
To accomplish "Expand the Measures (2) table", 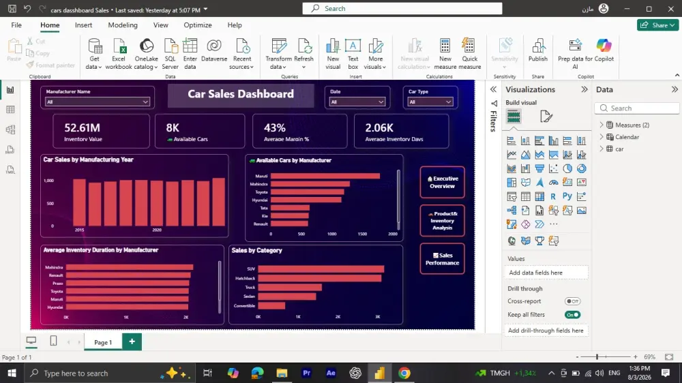I will [x=602, y=125].
